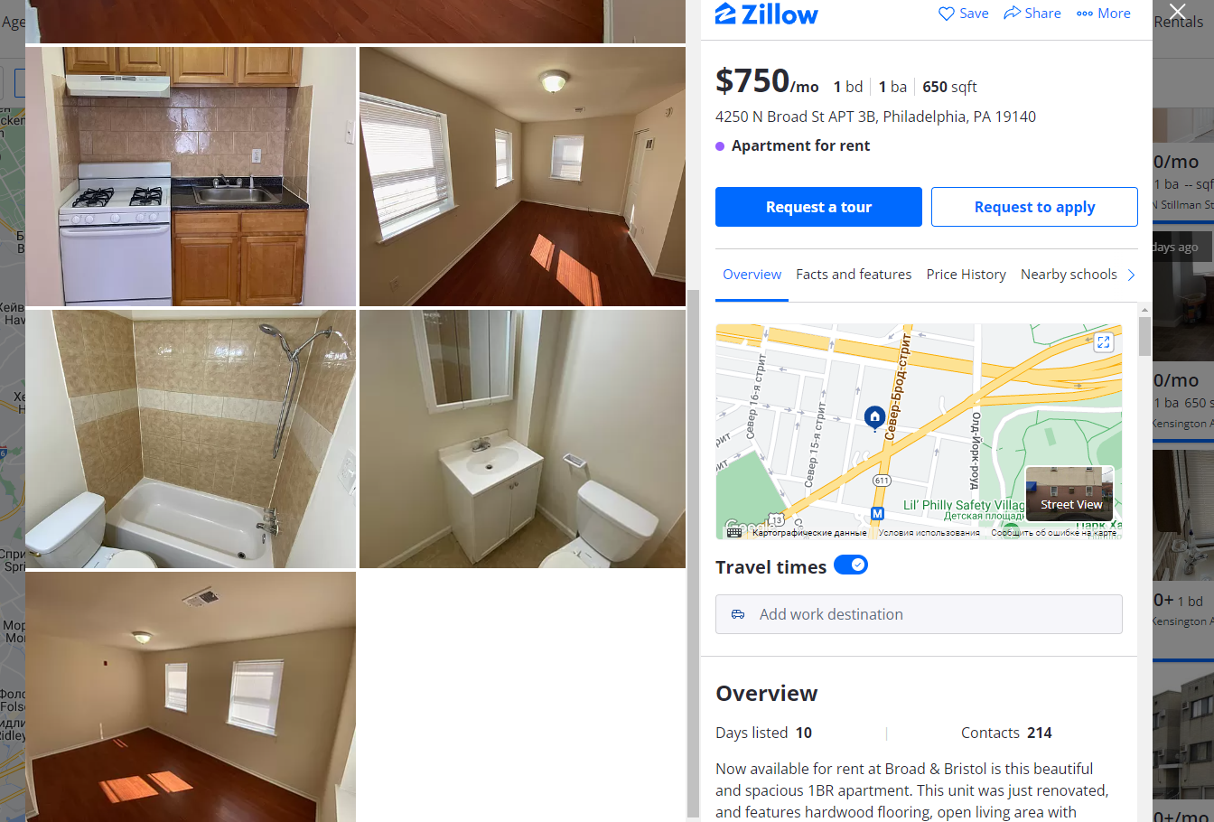
Task: Click Add work destination field
Action: click(919, 614)
